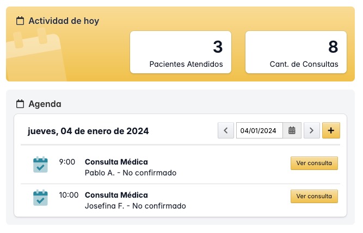
Task: Select the 9:00 Consulta Médica title
Action: point(116,162)
